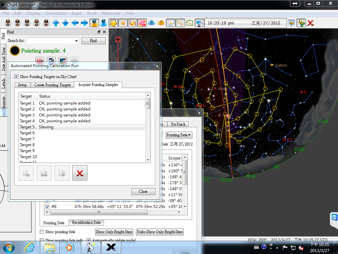Toggle the yellow star display icon
The width and height of the screenshot is (338, 254).
coord(114,23)
